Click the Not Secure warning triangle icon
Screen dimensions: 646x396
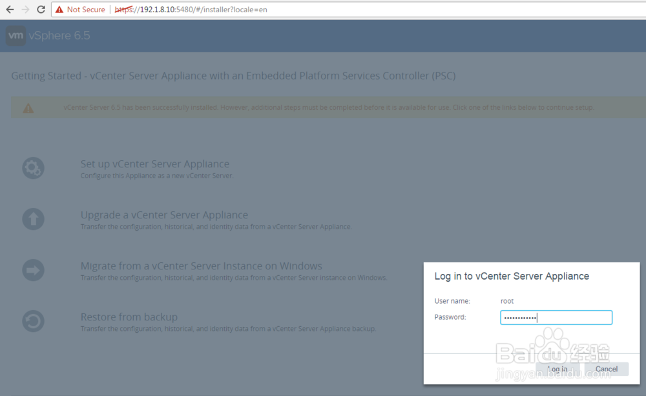tap(59, 10)
